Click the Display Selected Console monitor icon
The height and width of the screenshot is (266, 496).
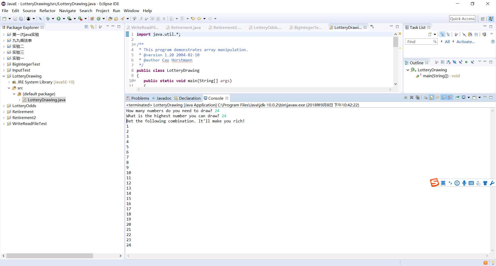tap(464, 98)
